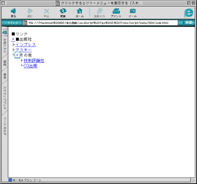
Task: Click the 出版社 tree label
Action: tap(26, 40)
